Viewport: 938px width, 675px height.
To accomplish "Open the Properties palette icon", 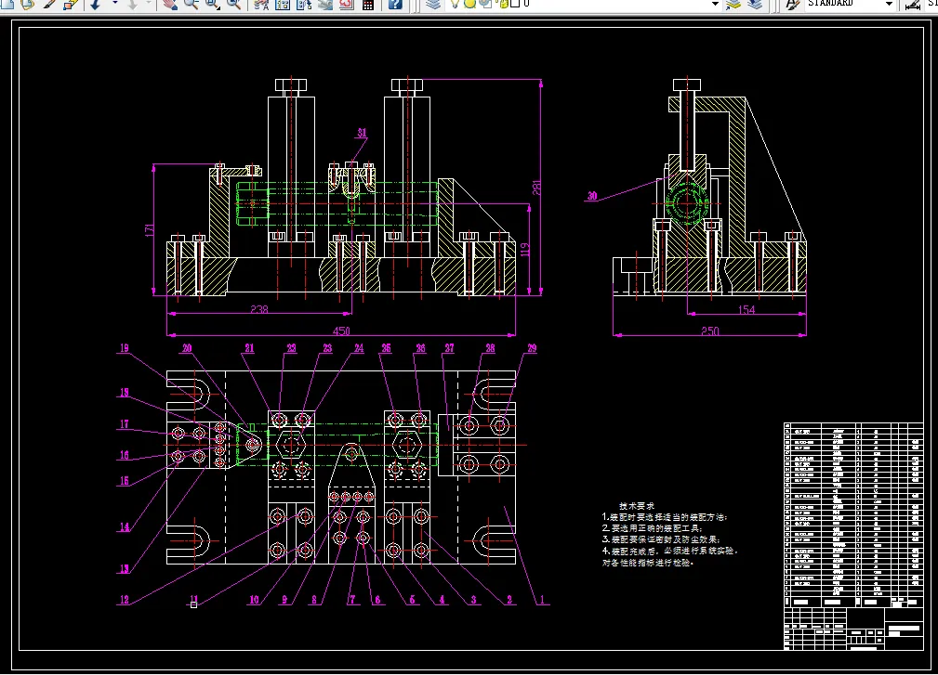I will [x=261, y=4].
